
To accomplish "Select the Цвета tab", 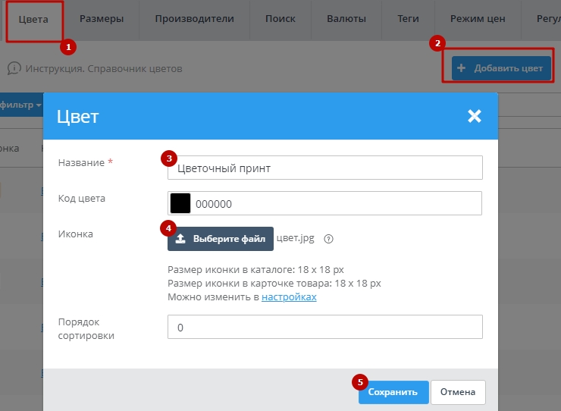I will pos(33,19).
